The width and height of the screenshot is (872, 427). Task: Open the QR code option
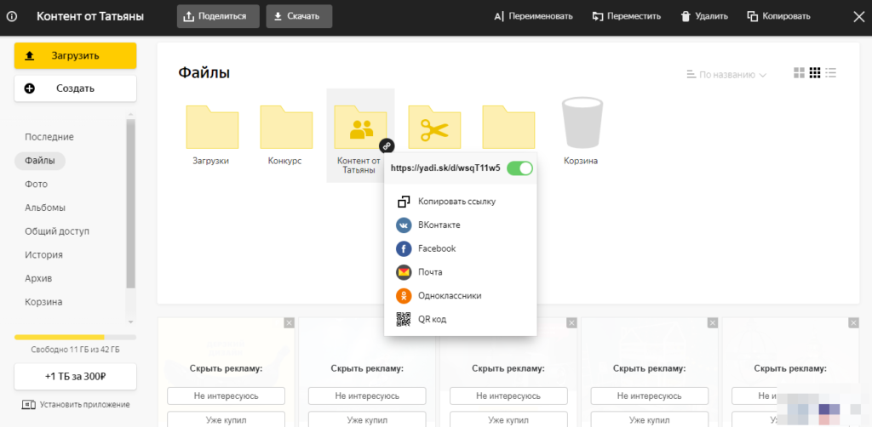click(x=404, y=320)
